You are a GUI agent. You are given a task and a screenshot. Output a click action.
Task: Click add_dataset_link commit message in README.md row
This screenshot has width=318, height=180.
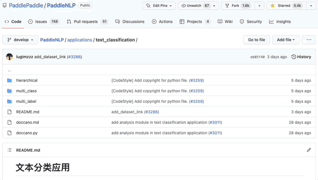coord(127,112)
